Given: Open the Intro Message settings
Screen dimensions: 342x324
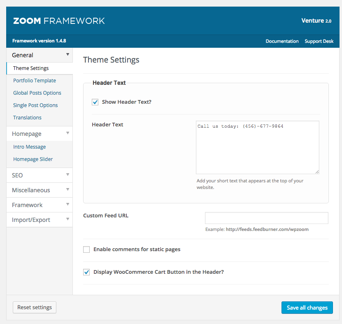Looking at the screenshot, I should pos(30,147).
